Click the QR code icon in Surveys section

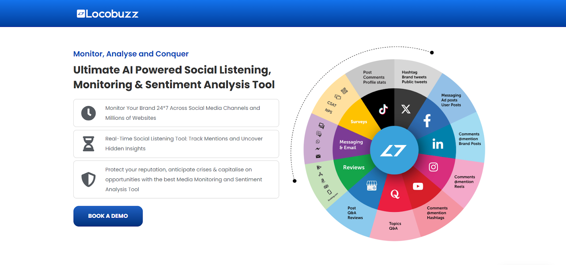(344, 91)
